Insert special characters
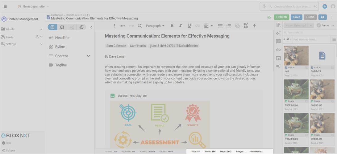The image size is (337, 154). [x=246, y=26]
